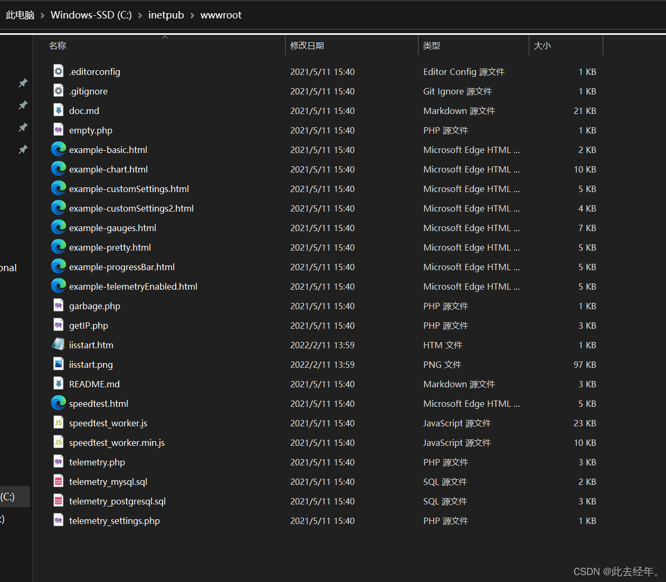Screen dimensions: 666x582
Task: Select the doc.md Markdown file icon
Action: pos(59,110)
